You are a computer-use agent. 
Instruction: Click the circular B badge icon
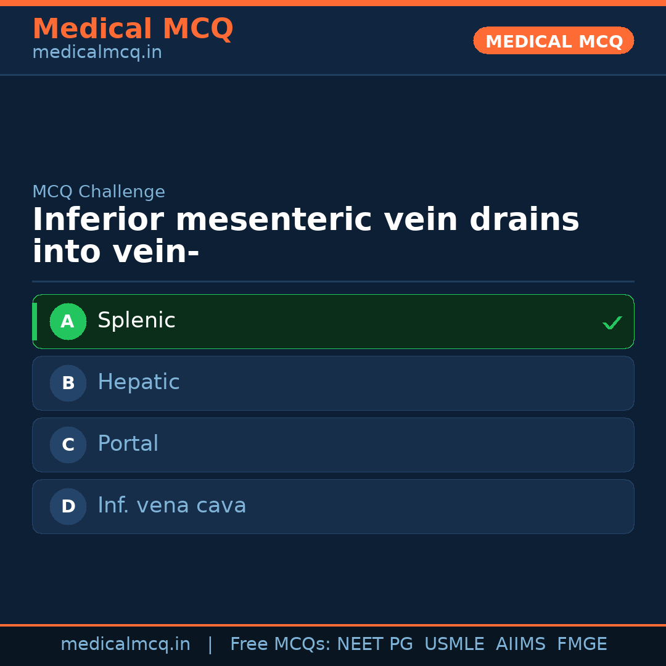click(68, 383)
